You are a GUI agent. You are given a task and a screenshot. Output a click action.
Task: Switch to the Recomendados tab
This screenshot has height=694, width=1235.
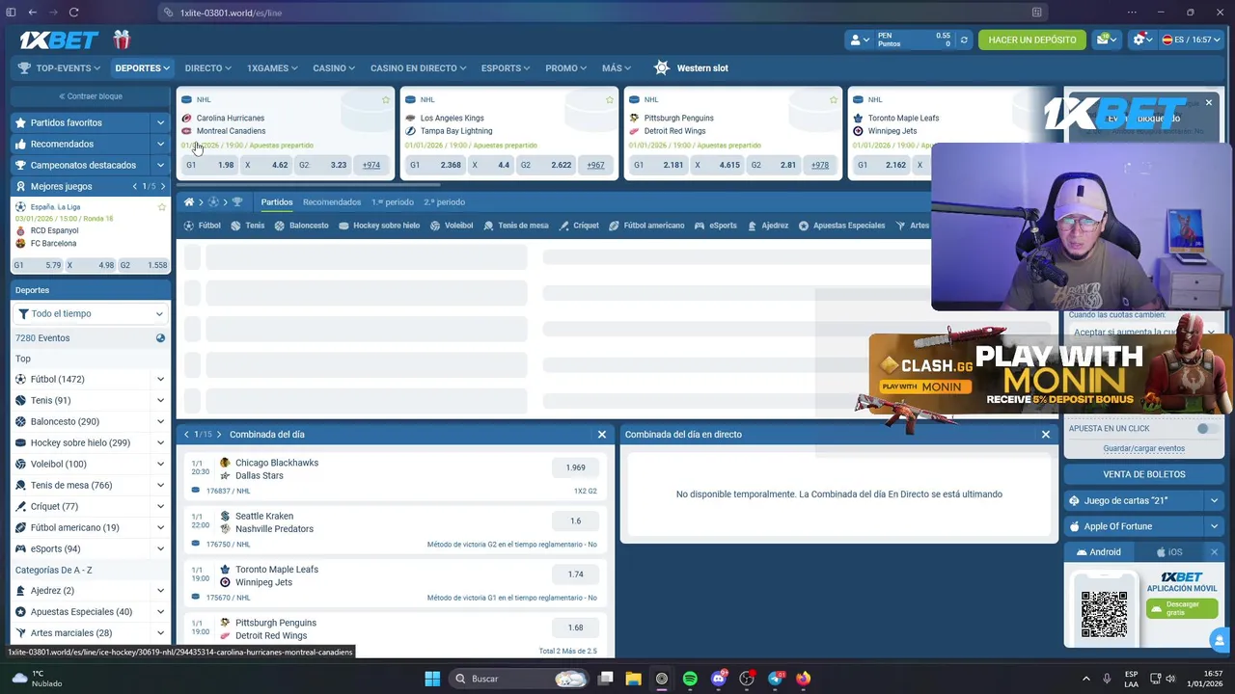[332, 202]
